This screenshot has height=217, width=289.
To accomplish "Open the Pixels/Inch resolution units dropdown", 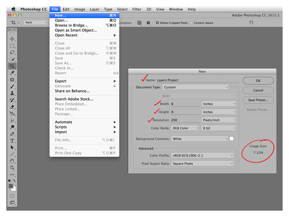I will coord(218,120).
